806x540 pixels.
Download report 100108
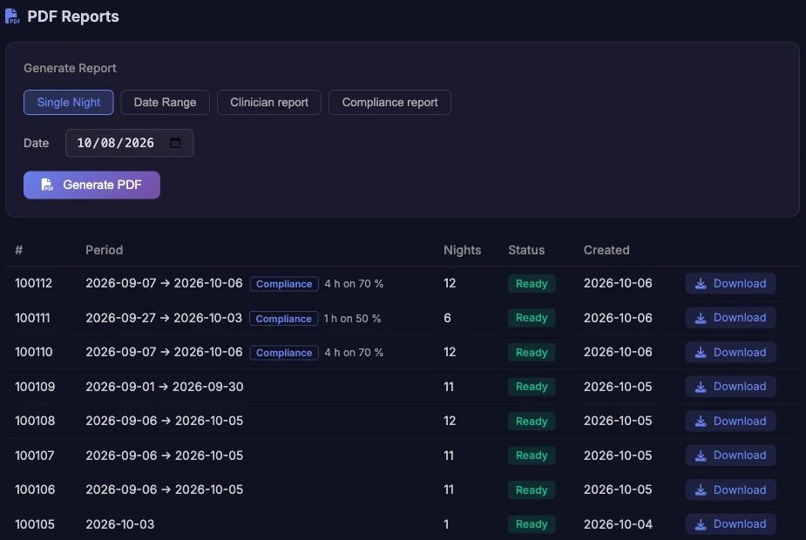(x=730, y=422)
